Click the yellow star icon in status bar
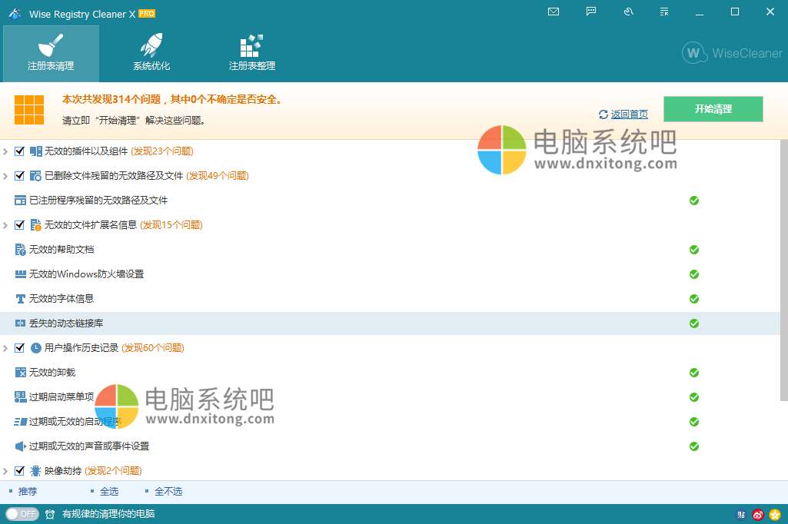This screenshot has width=788, height=524. [775, 515]
